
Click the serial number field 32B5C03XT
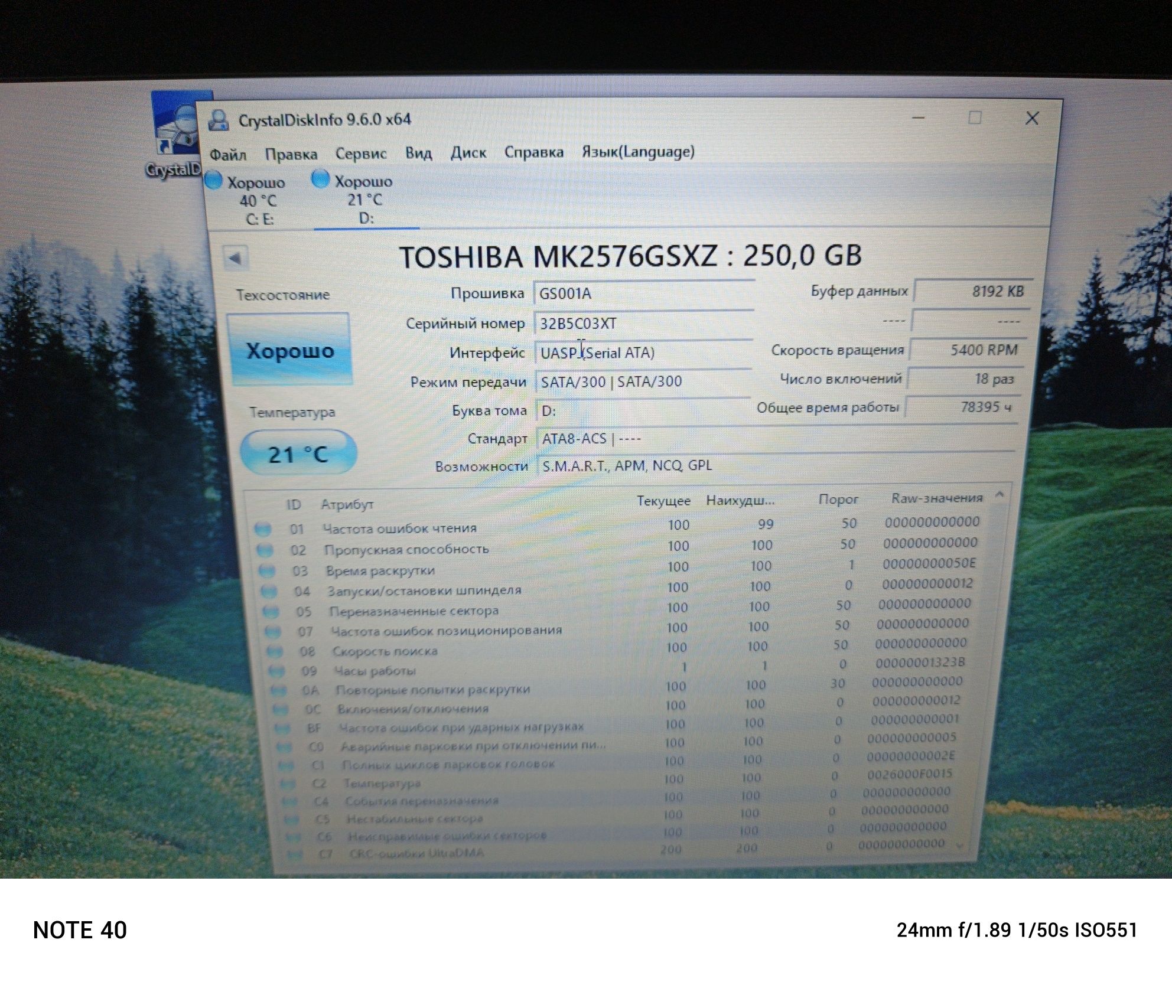click(643, 323)
